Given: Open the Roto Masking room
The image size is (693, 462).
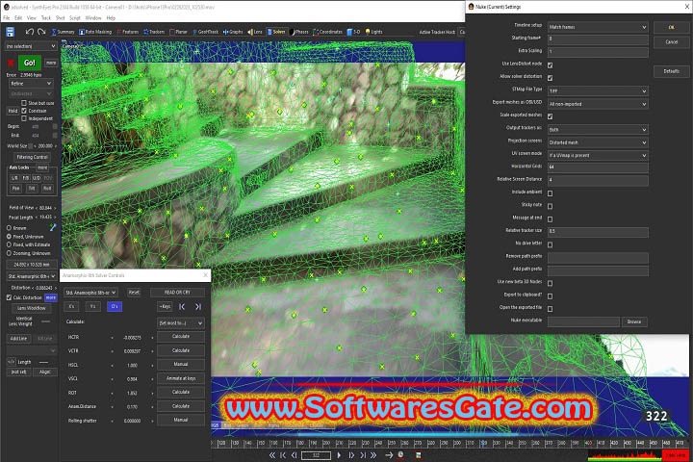Looking at the screenshot, I should pos(95,32).
